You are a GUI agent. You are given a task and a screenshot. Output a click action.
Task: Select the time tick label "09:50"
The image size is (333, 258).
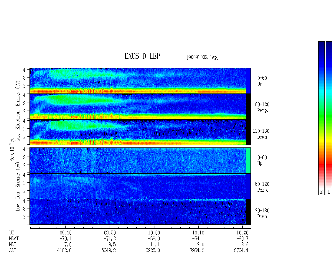tap(110, 233)
